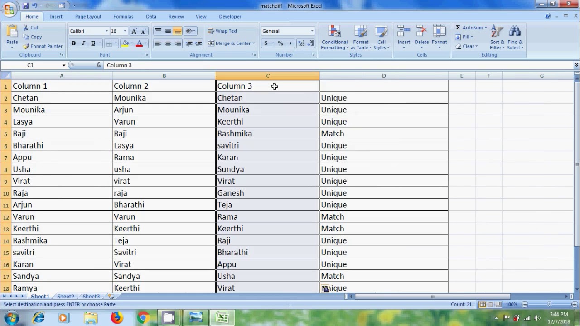Open the Office Button menu
580x326 pixels.
coord(9,9)
